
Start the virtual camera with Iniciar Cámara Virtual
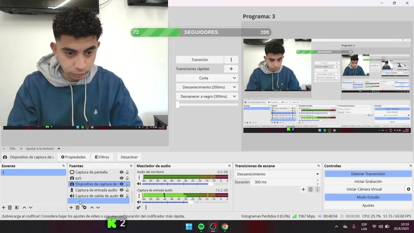[364, 189]
